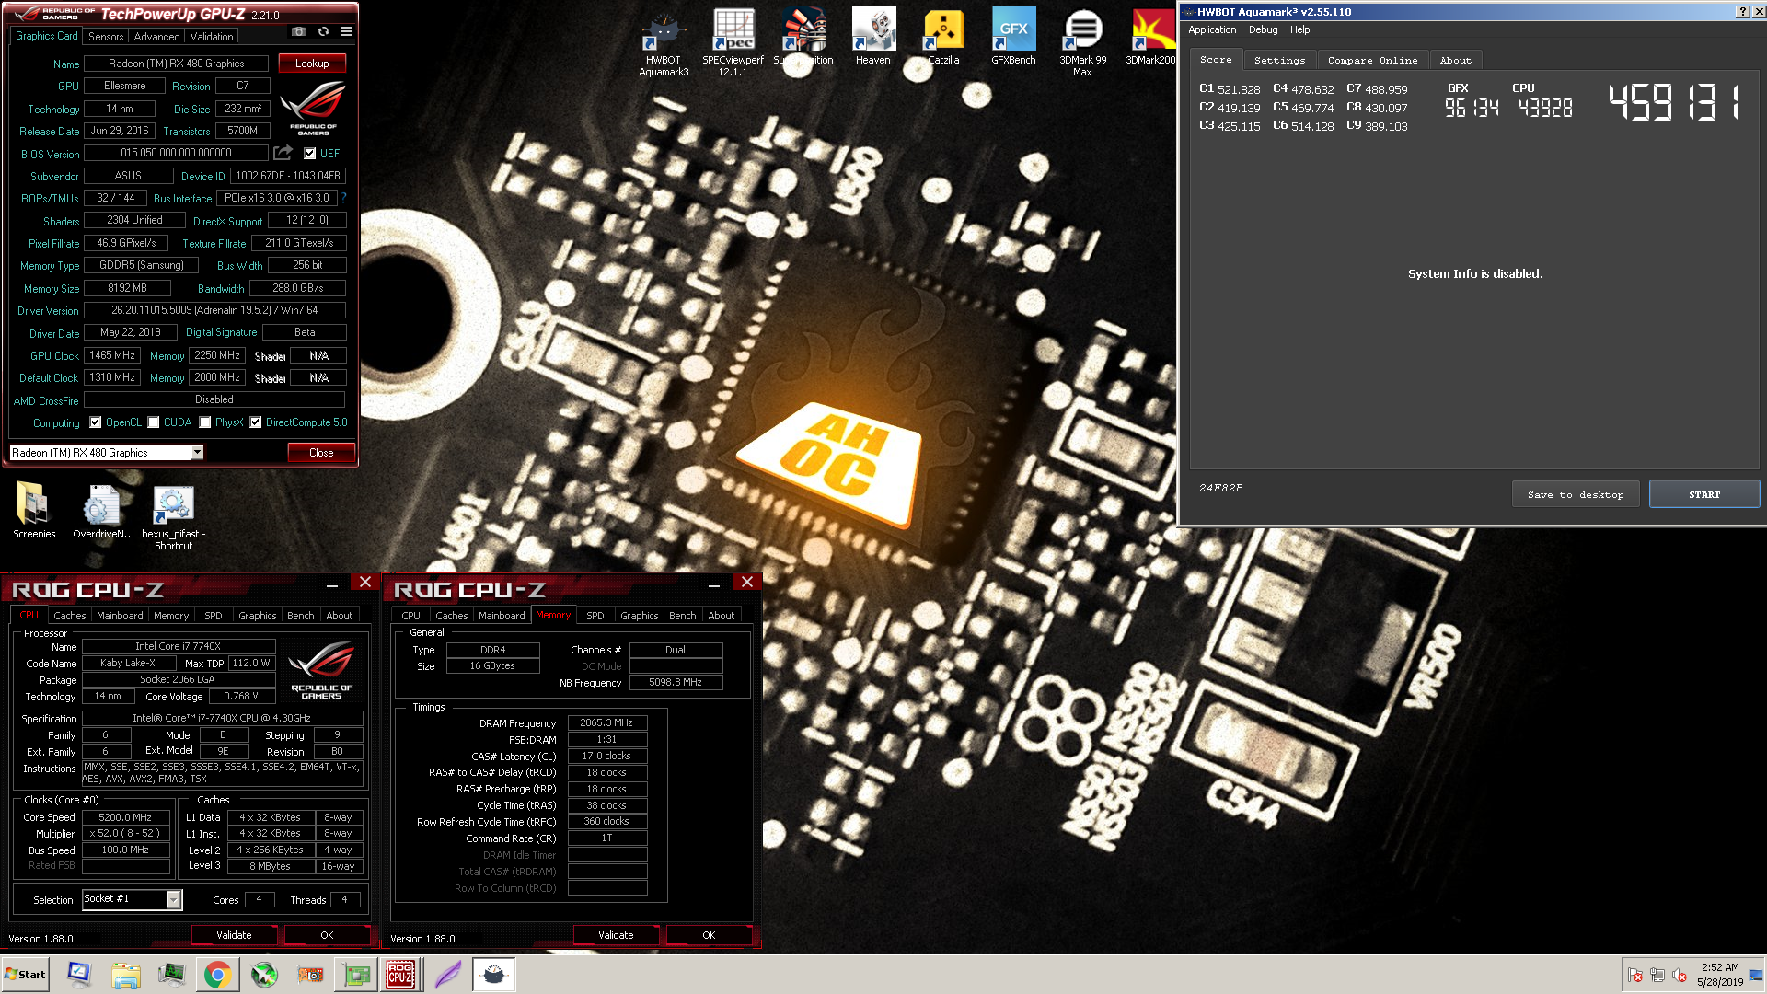Click the ROG CPU-Z taskbar icon
Viewport: 1767px width, 994px height.
coord(399,975)
